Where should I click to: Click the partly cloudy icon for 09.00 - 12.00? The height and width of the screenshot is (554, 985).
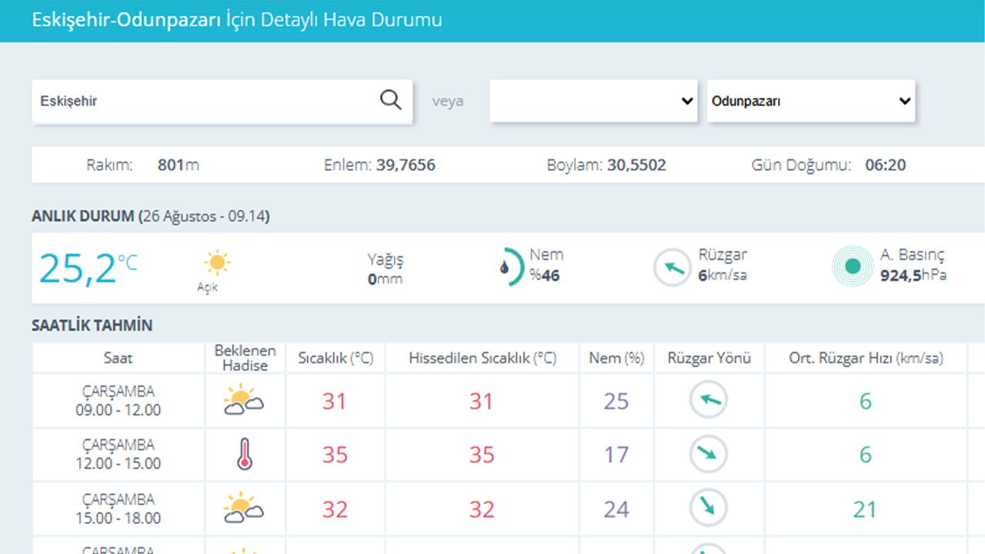click(x=243, y=400)
